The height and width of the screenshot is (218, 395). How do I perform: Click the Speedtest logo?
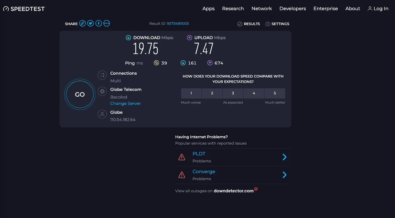[24, 9]
